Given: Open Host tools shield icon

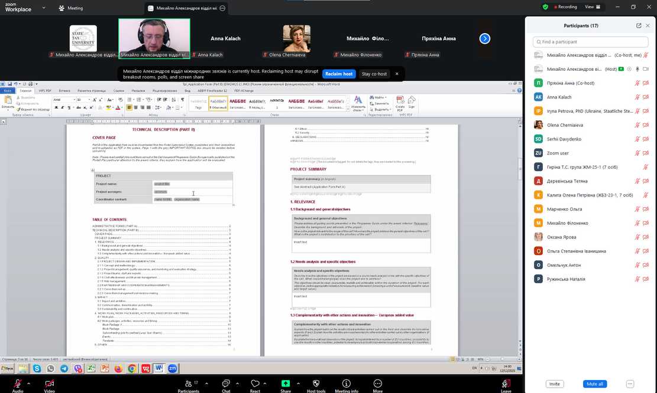Looking at the screenshot, I should (316, 384).
